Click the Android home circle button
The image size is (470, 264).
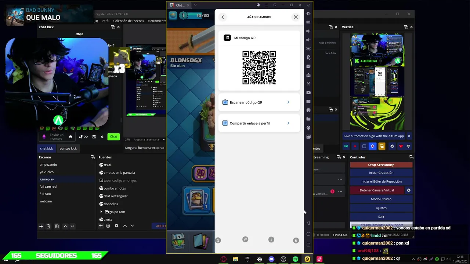(x=308, y=234)
